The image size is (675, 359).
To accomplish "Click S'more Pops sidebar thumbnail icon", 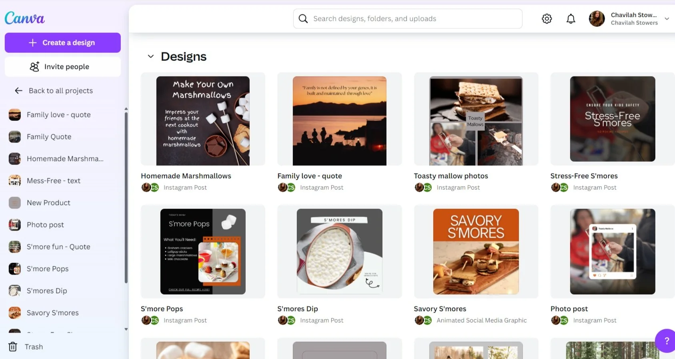I will [x=15, y=269].
